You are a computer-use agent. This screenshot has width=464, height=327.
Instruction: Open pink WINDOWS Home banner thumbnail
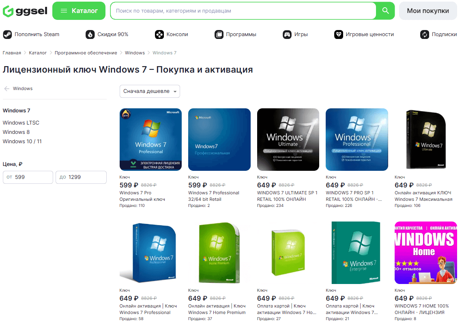(426, 253)
